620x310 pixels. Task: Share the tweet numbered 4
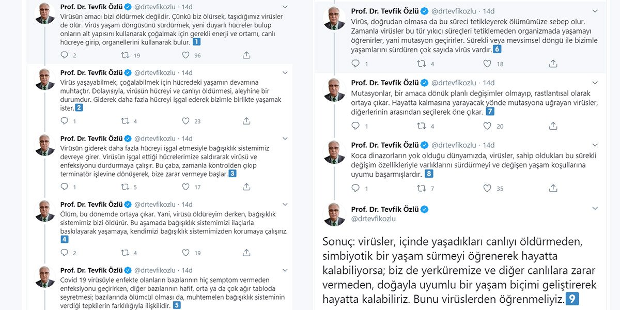tap(246, 253)
